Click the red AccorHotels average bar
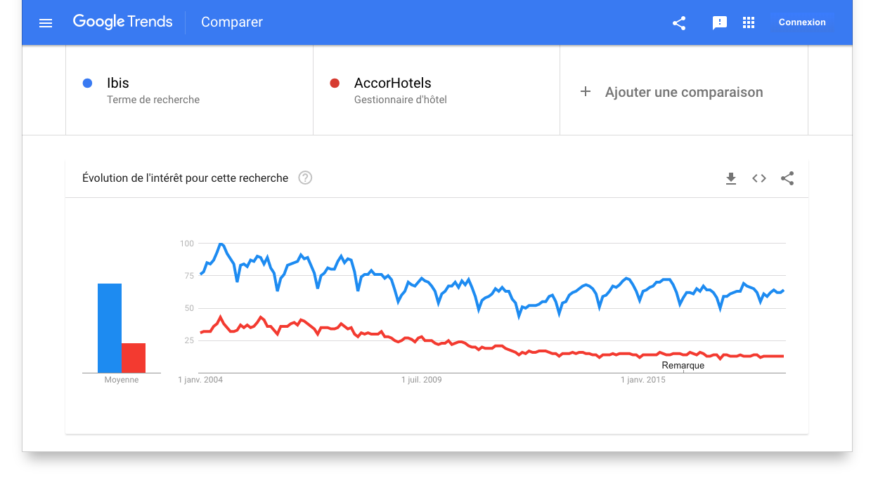878x478 pixels. tap(134, 358)
